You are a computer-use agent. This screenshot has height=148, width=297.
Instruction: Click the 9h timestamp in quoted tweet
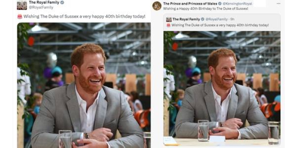[232, 19]
